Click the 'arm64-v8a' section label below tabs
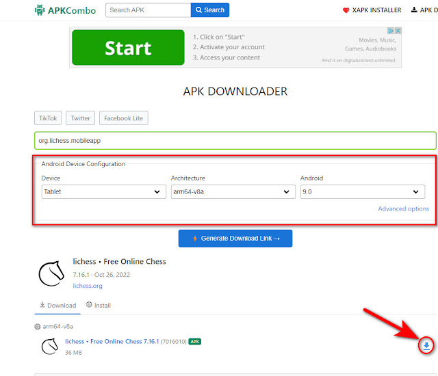This screenshot has width=438, height=376. coord(57,326)
